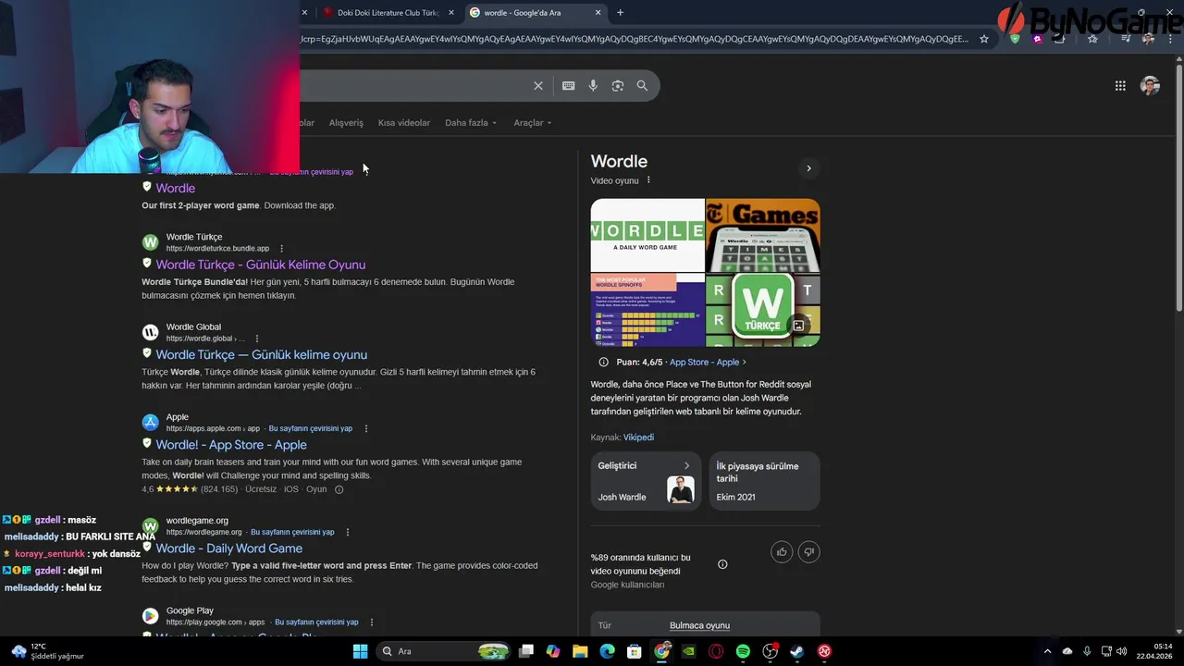Screen dimensions: 1184x666
Task: Bookmark this page with star icon
Action: 984,39
